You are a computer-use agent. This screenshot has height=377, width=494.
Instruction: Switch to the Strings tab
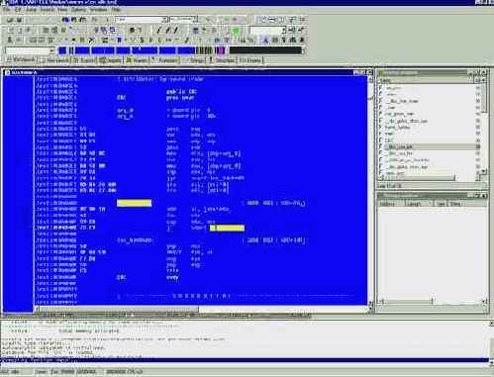(x=194, y=60)
